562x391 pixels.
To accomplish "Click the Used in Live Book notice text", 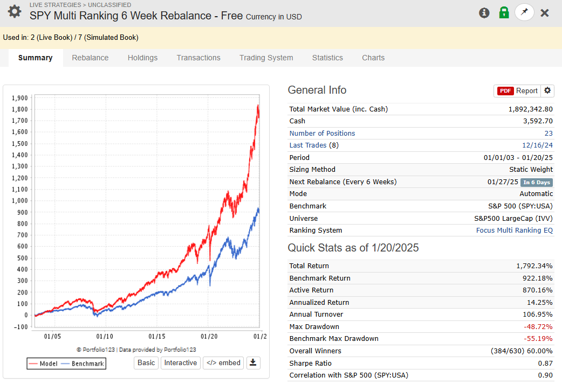I will click(71, 37).
